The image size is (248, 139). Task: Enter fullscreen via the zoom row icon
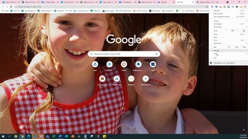[x=244, y=31]
